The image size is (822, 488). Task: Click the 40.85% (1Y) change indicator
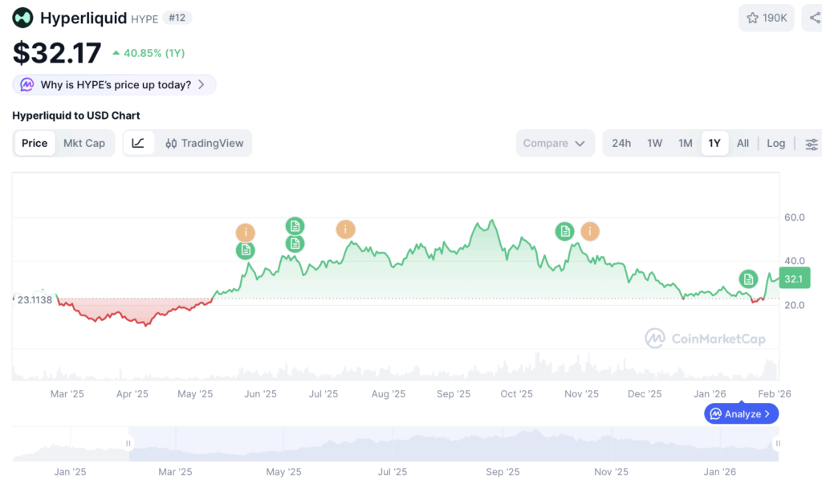point(149,53)
